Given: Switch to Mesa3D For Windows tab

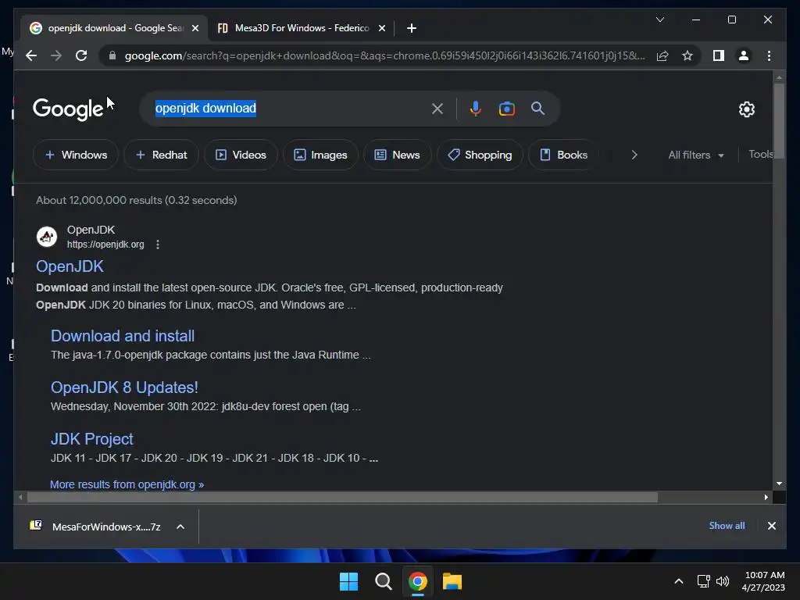Looking at the screenshot, I should click(x=301, y=28).
